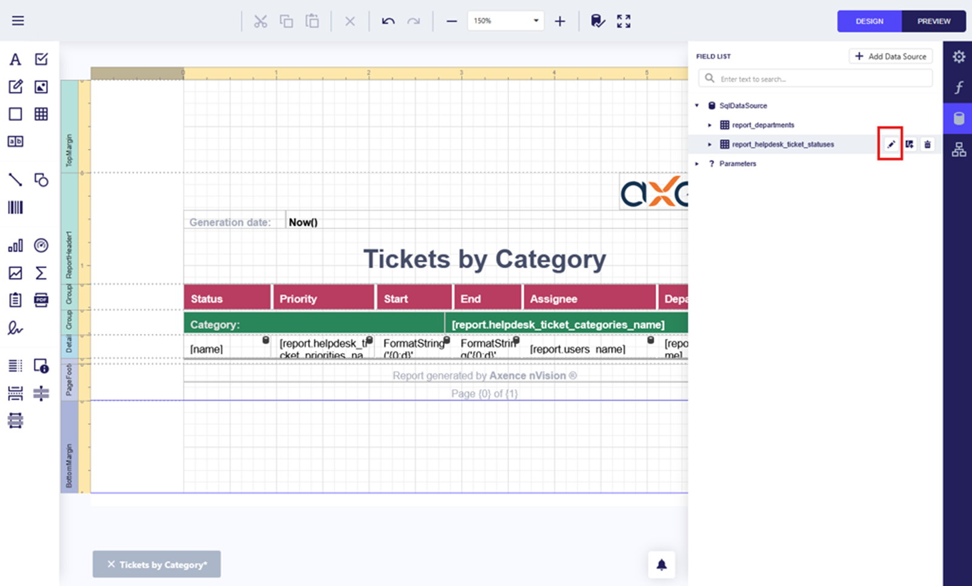
Task: Open the Report Explorer panel
Action: pos(959,150)
